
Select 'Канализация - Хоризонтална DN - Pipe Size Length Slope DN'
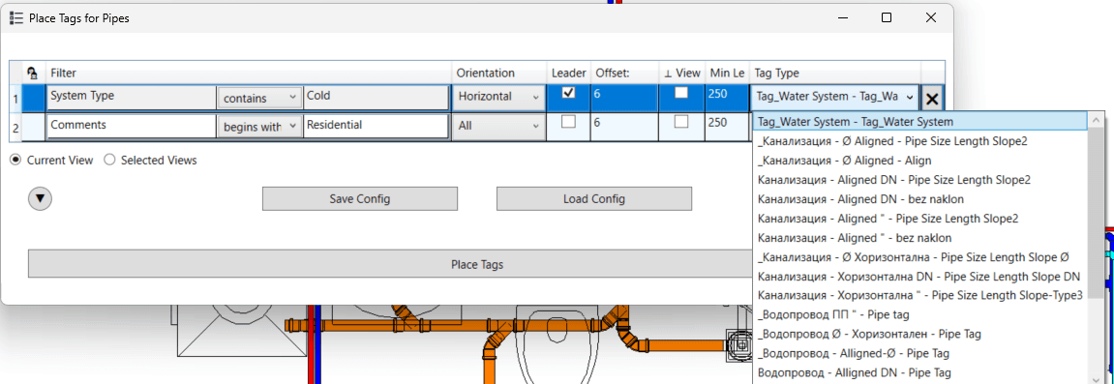tap(920, 276)
